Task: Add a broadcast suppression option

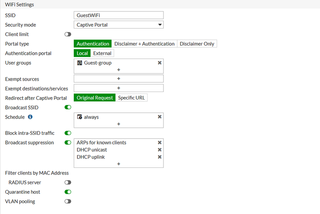Action: tap(119, 164)
